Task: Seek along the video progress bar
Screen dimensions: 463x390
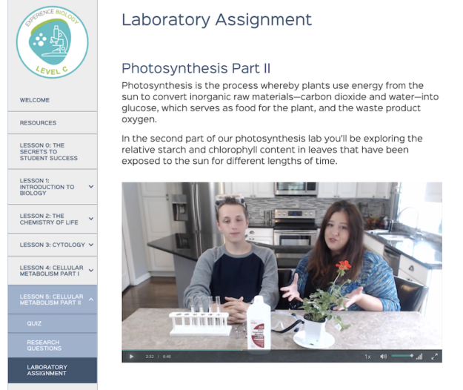Action: (x=282, y=350)
